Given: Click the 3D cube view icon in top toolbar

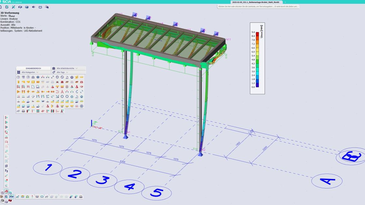Looking at the screenshot, I should click(27, 7).
